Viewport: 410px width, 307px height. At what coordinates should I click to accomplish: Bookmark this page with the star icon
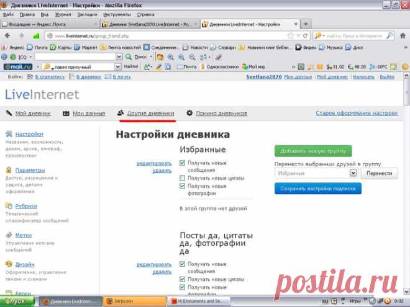pos(291,36)
